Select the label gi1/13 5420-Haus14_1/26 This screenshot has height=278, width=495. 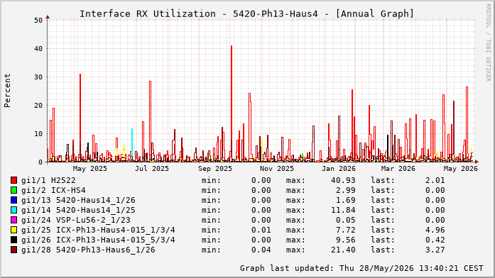tap(78, 200)
